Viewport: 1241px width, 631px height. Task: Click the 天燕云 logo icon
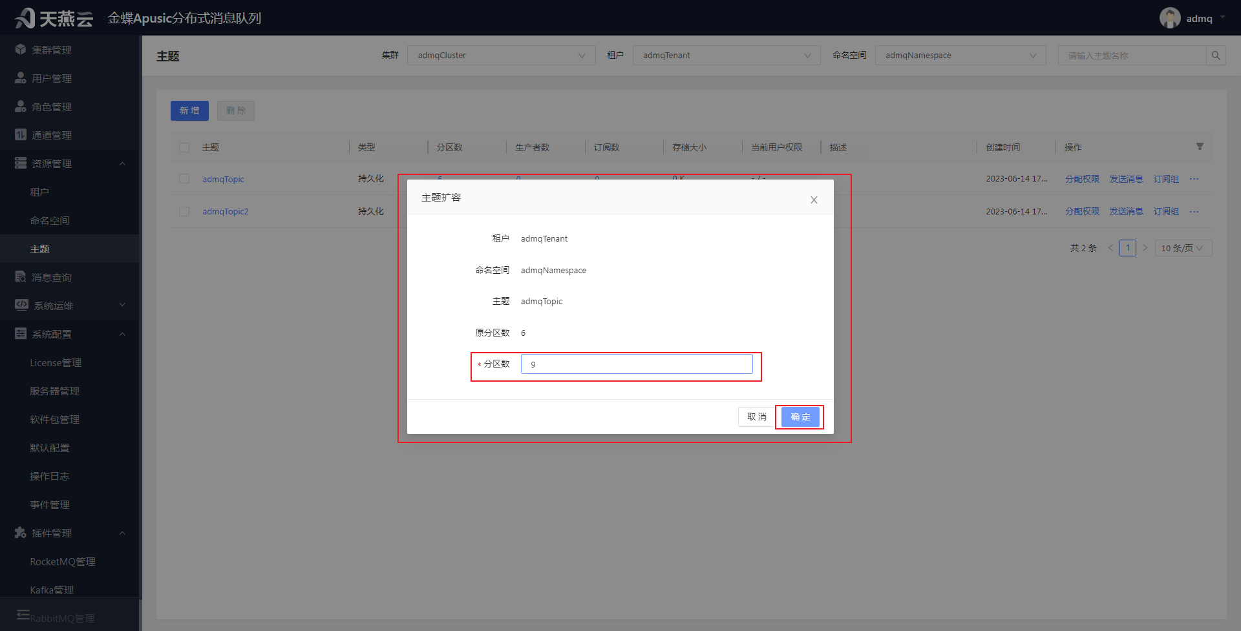click(25, 18)
